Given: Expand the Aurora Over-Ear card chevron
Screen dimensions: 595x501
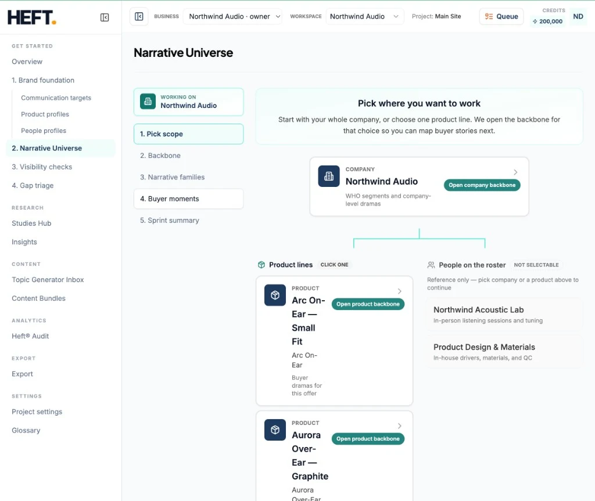Looking at the screenshot, I should [x=399, y=426].
